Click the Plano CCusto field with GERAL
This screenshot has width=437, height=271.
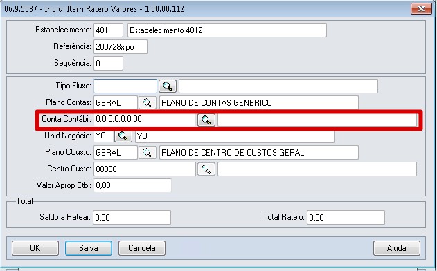116,153
